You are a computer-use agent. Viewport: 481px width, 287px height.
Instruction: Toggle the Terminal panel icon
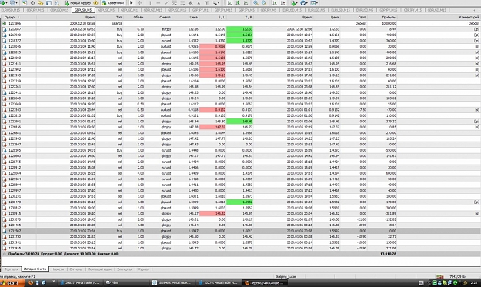tap(48, 3)
